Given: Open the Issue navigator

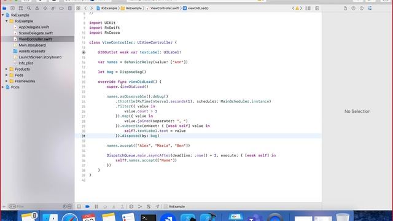Looking at the screenshot, I should pos(37,8).
